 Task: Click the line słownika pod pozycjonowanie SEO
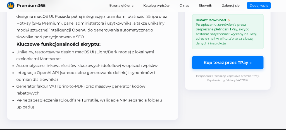pos(51,37)
